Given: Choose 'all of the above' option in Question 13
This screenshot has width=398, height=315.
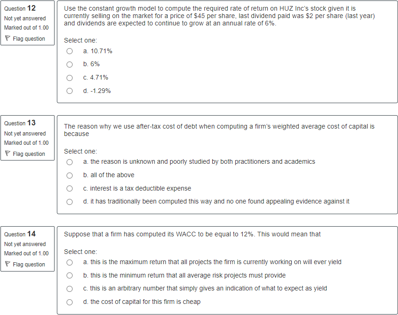Looking at the screenshot, I should (x=69, y=175).
